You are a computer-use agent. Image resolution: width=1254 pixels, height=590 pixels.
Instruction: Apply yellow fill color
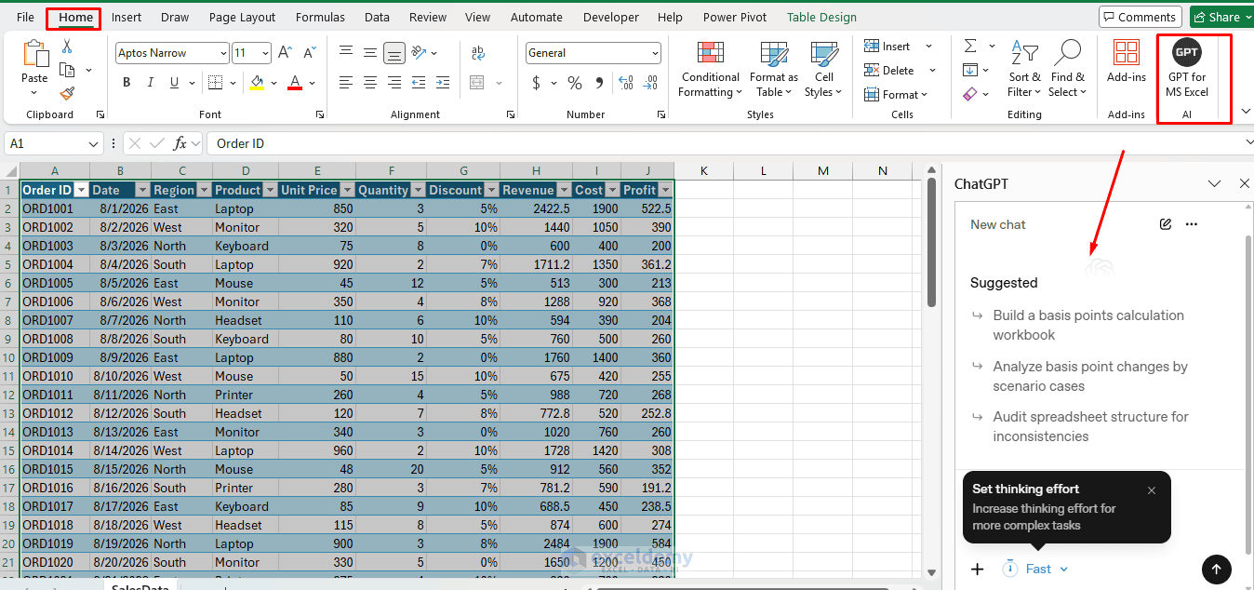pos(256,83)
